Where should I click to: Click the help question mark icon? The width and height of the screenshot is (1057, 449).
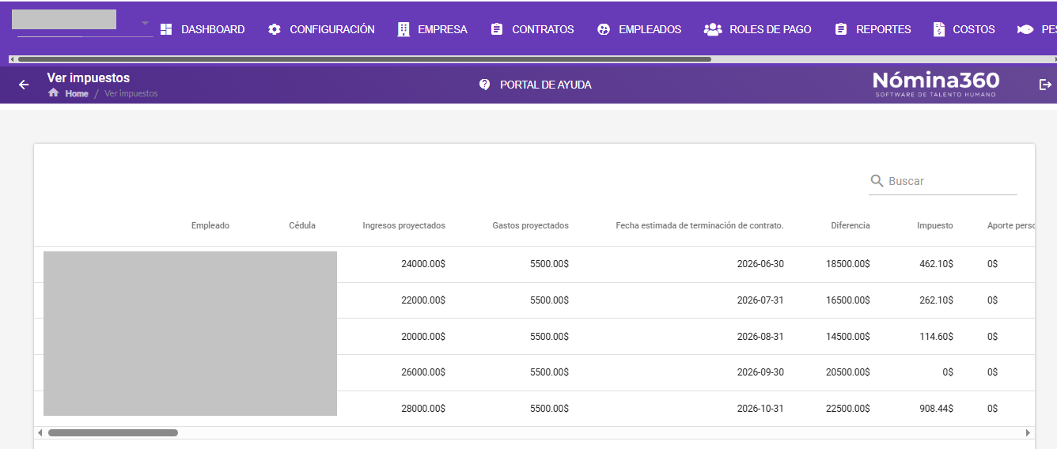click(485, 85)
